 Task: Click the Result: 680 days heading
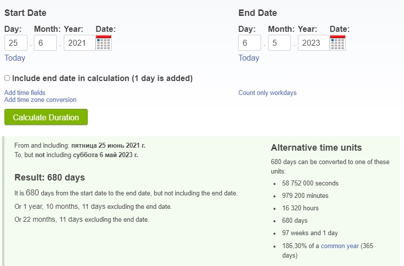[x=50, y=177]
